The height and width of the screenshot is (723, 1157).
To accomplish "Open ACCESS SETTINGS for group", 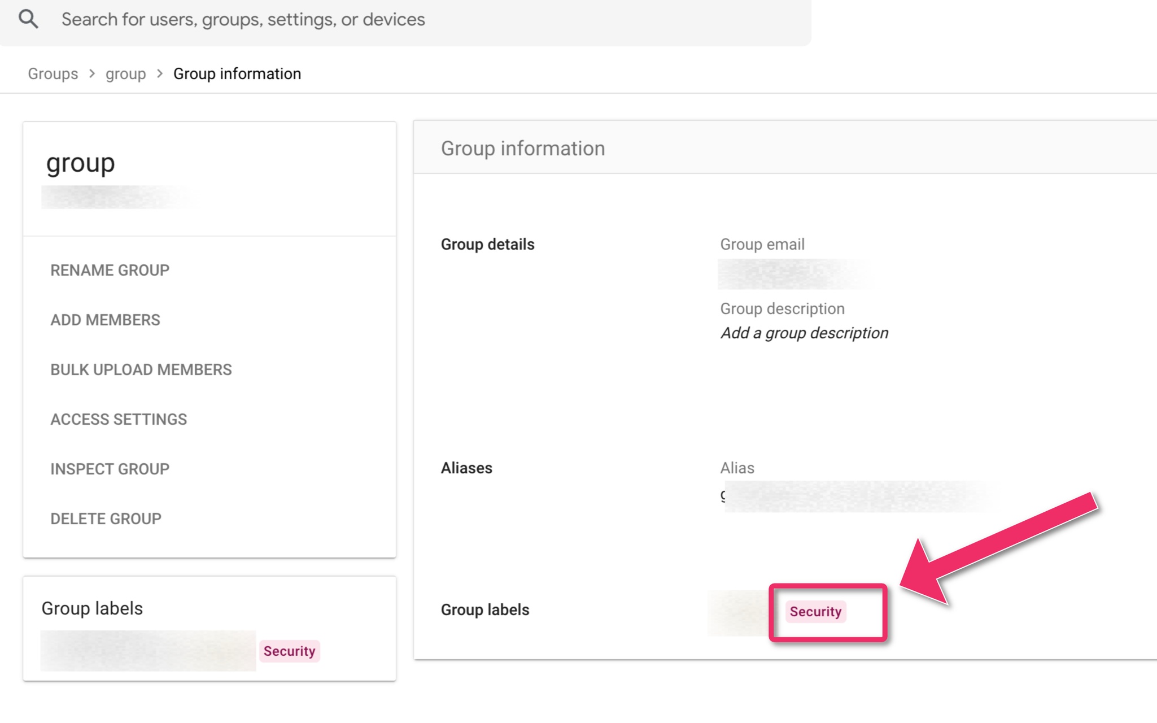I will point(118,419).
